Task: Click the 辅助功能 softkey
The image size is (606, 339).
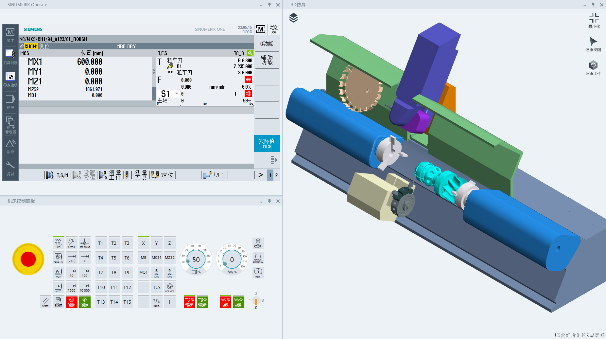Action: tap(267, 60)
